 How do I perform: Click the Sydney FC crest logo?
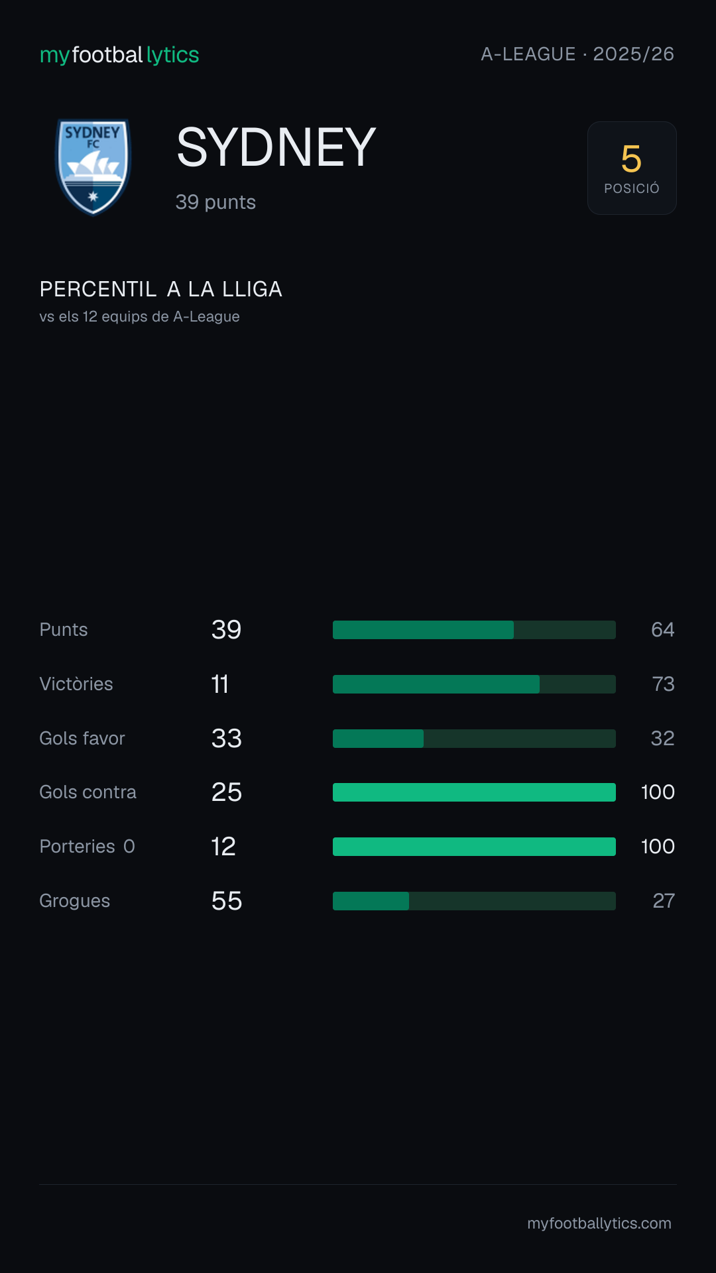pyautogui.click(x=93, y=167)
